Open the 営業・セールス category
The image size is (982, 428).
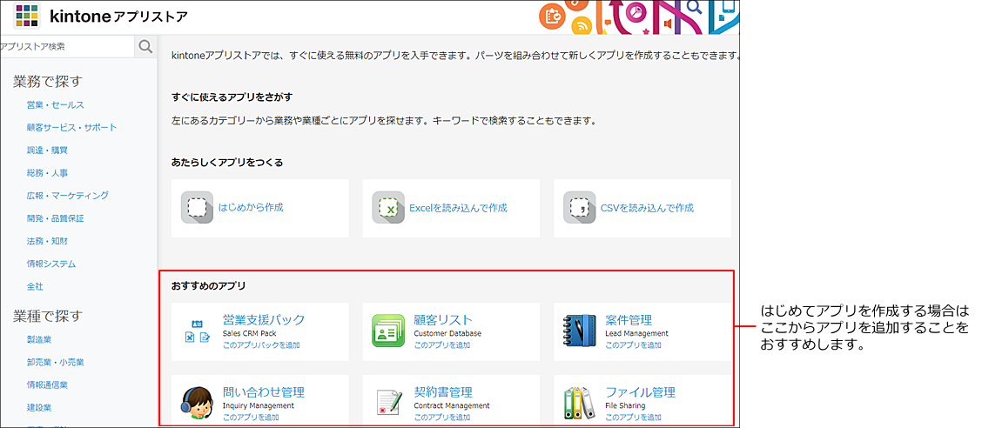55,105
